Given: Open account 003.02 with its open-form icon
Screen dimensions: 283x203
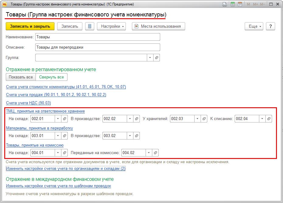Looking at the screenshot, I should point(136,136).
